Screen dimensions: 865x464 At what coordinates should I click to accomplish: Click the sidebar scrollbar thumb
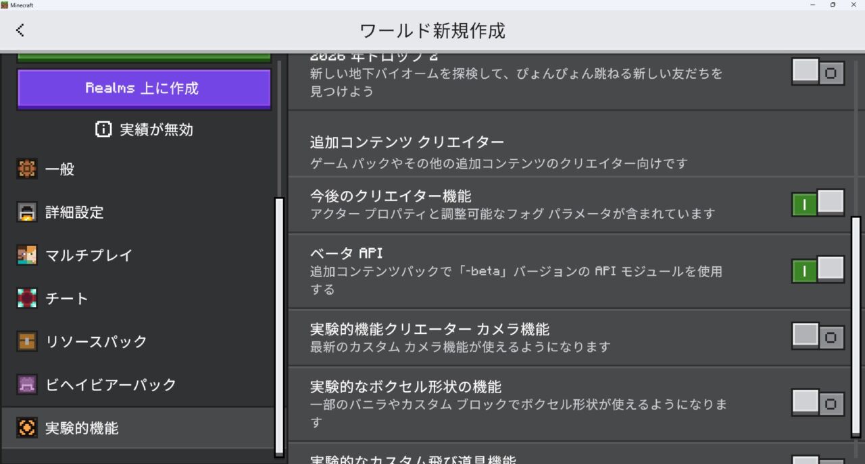279,326
